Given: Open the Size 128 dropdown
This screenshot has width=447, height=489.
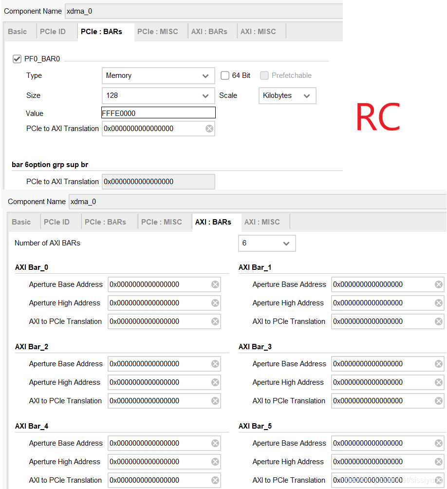Looking at the screenshot, I should click(158, 95).
